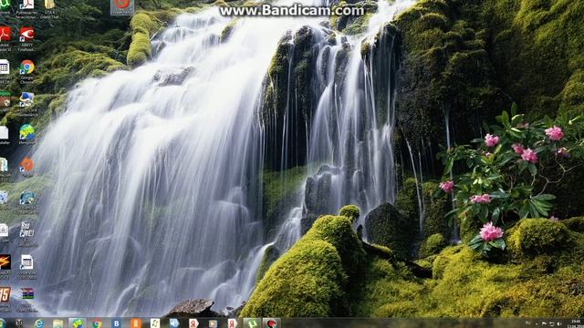The width and height of the screenshot is (584, 328).
Task: Open the Action Center flag in tray
Action: pyautogui.click(x=544, y=324)
